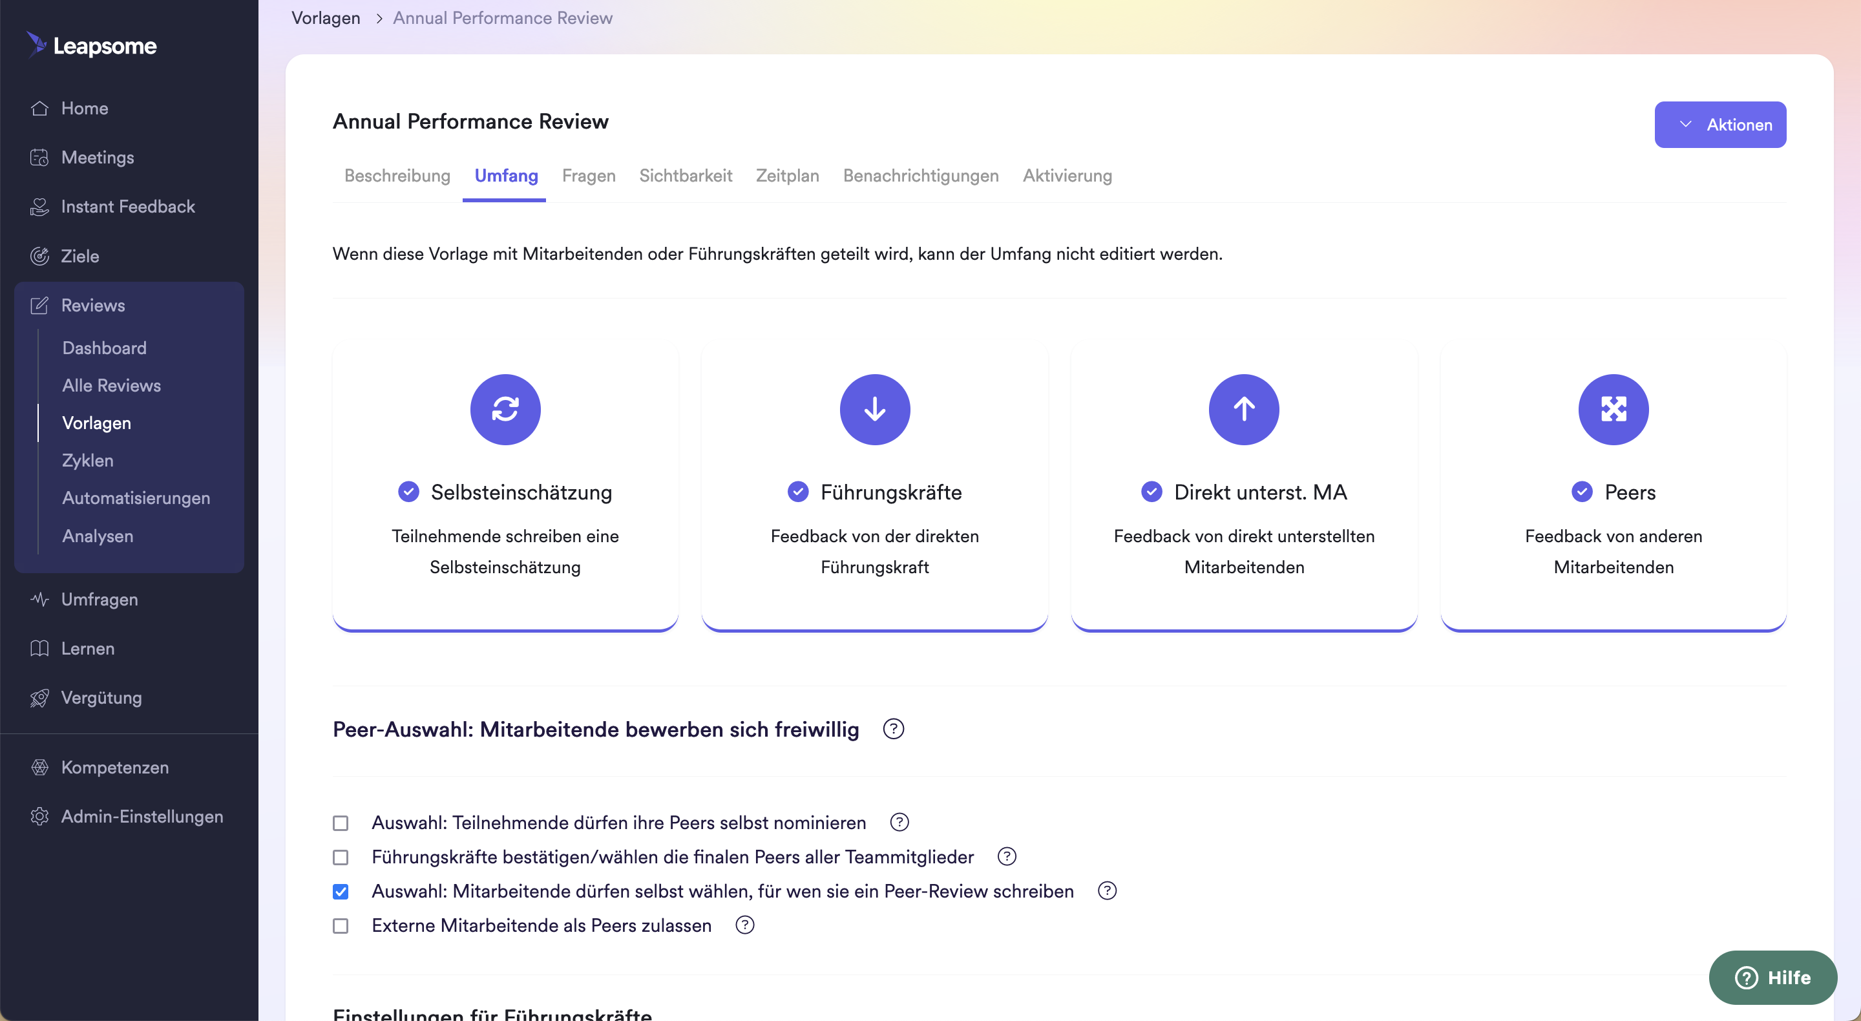This screenshot has width=1861, height=1021.
Task: Click the Annual Performance Review page title
Action: point(470,121)
